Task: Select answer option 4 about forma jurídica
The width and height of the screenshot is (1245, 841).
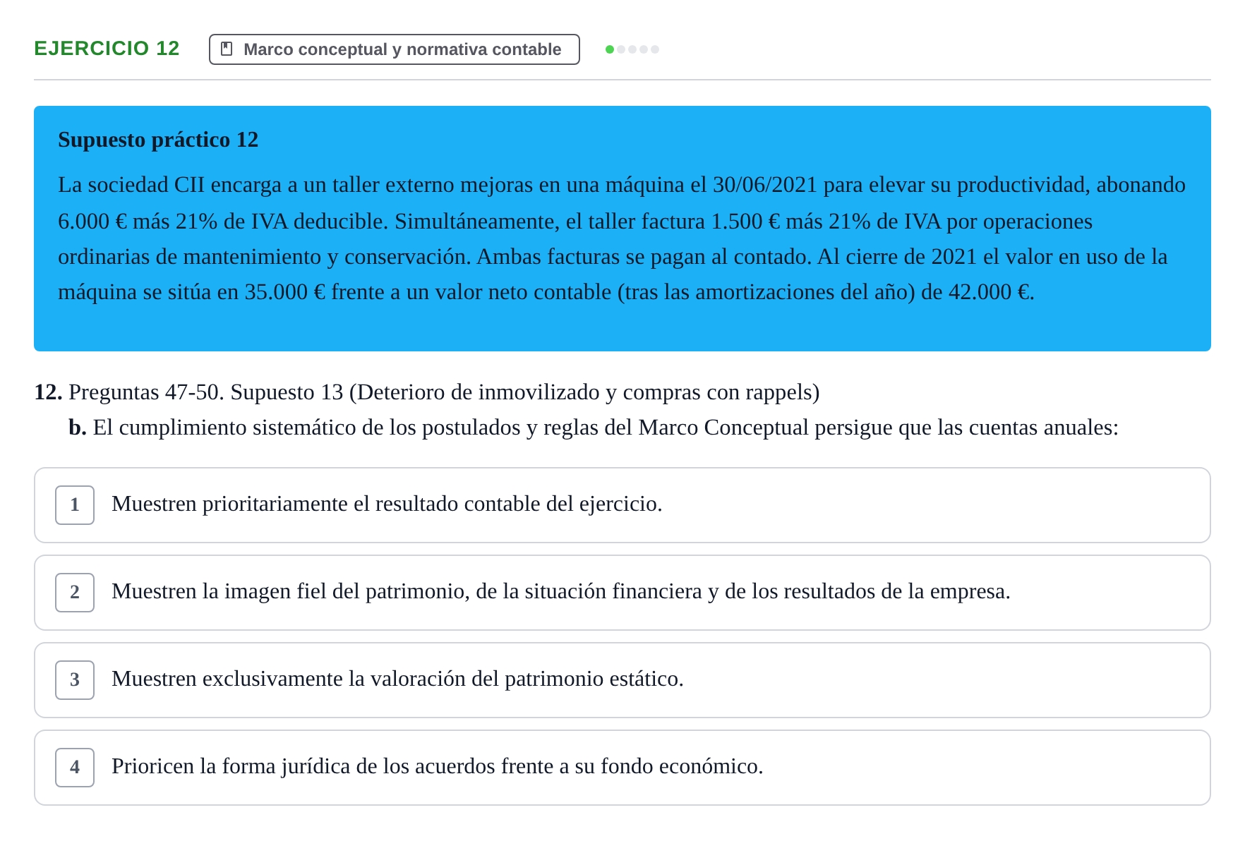Action: pos(622,768)
